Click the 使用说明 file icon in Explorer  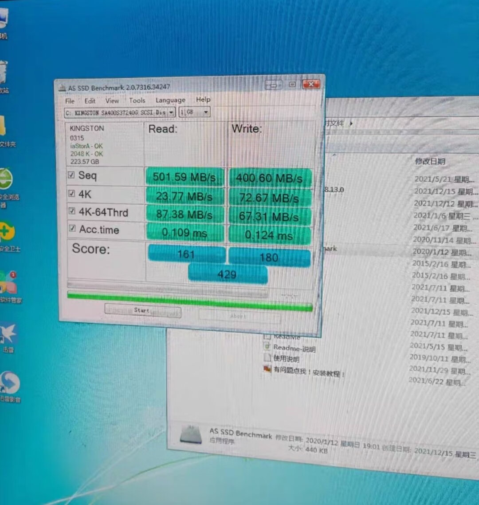[267, 357]
